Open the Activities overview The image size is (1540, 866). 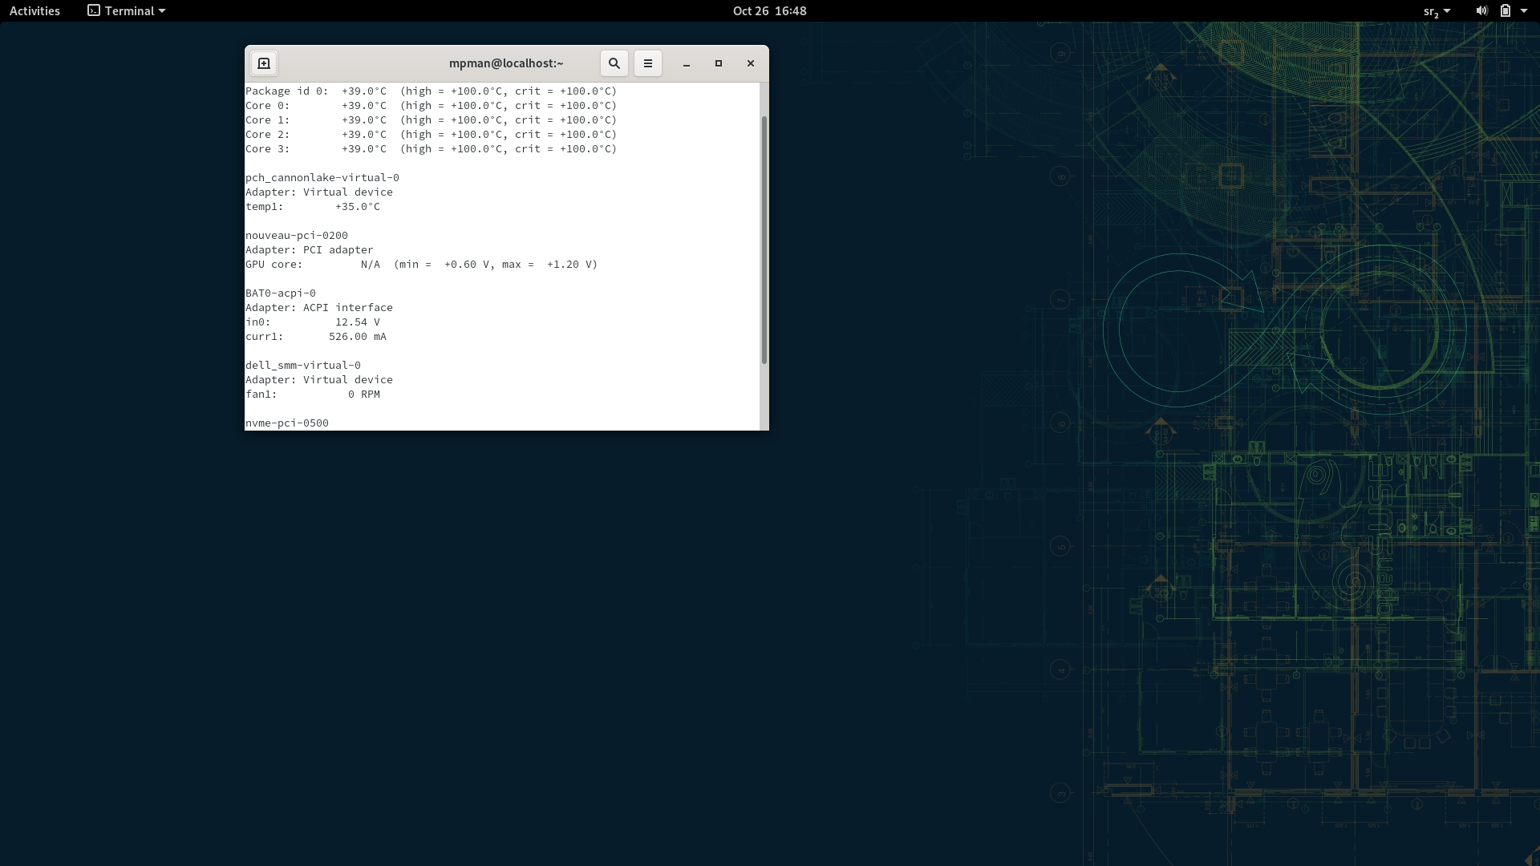(34, 11)
